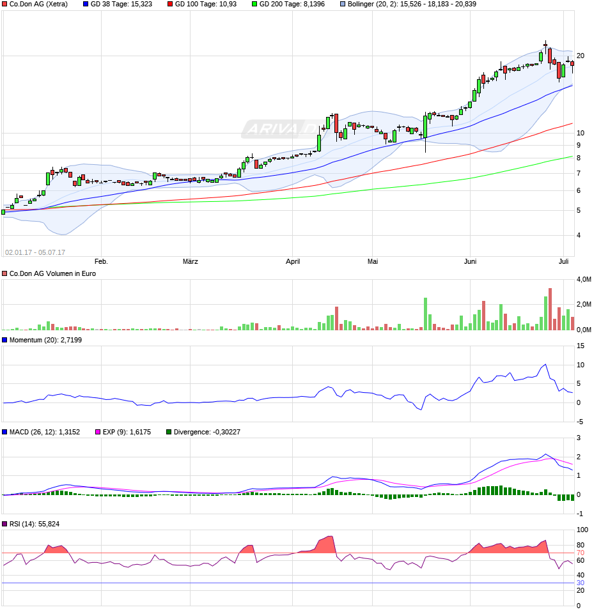
Task: Click the momentum line peak in late June
Action: click(545, 365)
